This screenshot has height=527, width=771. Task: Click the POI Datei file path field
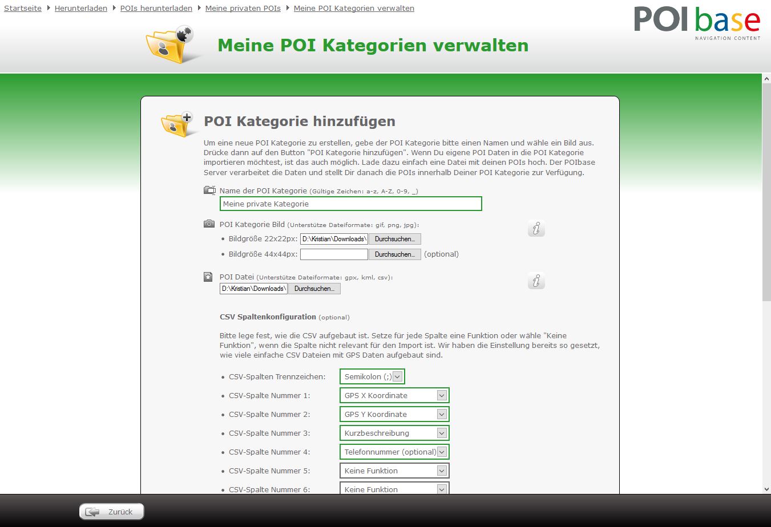[254, 289]
